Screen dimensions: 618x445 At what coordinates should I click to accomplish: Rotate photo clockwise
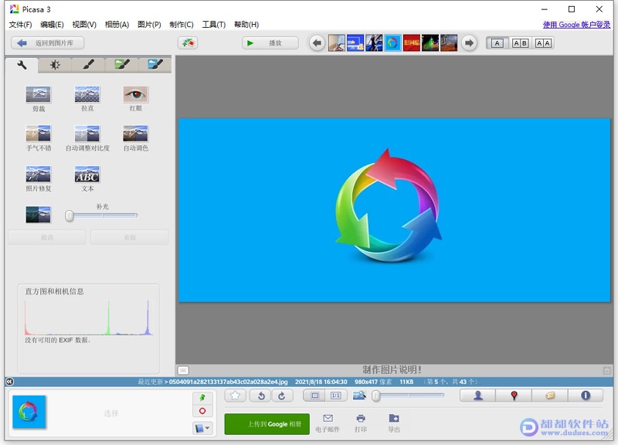[282, 396]
